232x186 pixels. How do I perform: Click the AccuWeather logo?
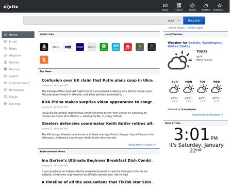(189, 110)
